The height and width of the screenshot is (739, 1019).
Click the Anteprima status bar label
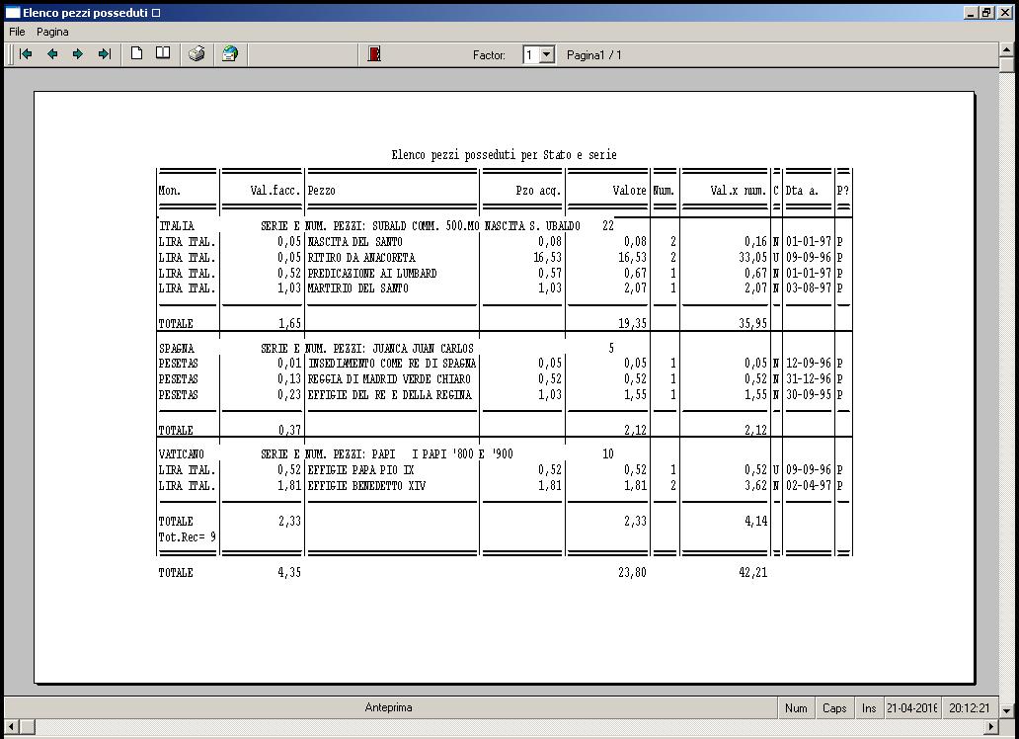389,707
